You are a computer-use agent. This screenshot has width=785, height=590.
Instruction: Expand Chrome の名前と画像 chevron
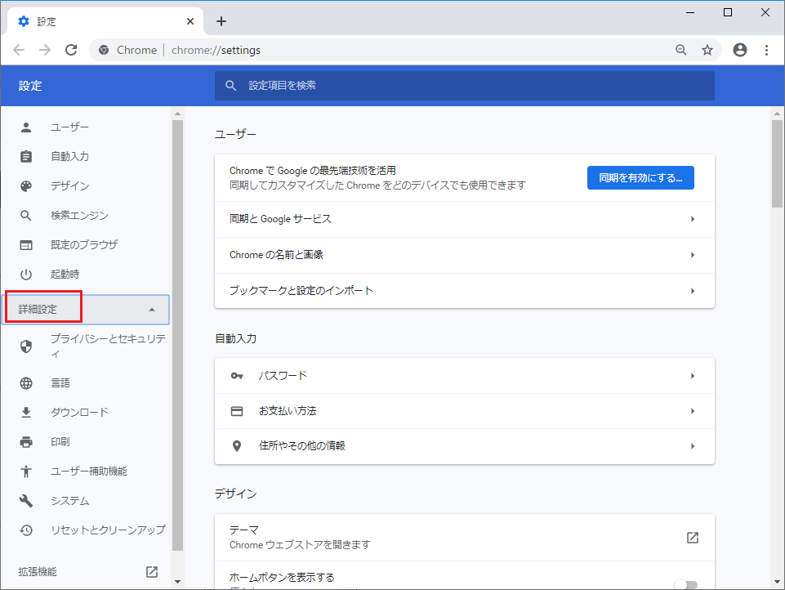(x=693, y=255)
